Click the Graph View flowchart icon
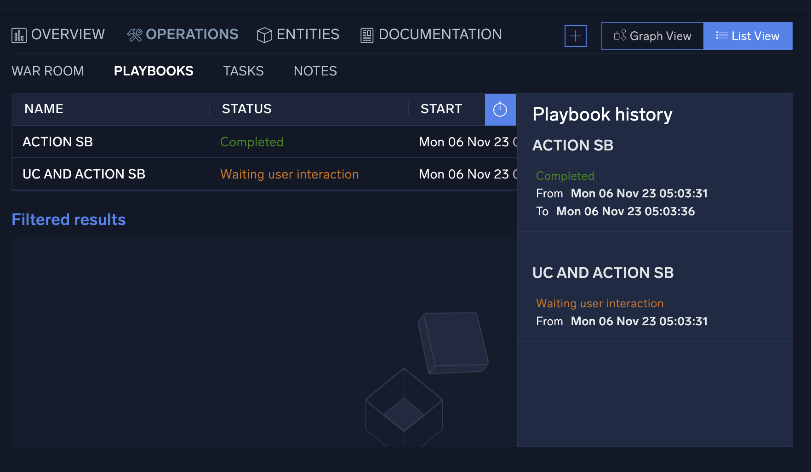811x472 pixels. pos(620,35)
